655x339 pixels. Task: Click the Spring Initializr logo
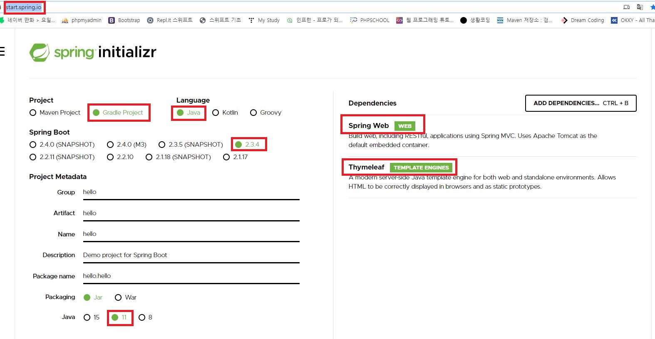93,52
